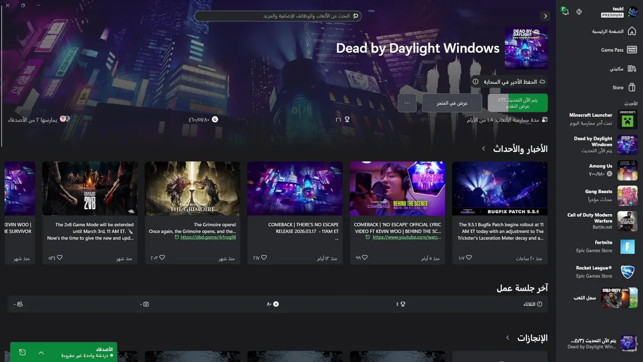643x362 pixels.
Task: Expand News and Events section chevron
Action: tap(483, 148)
